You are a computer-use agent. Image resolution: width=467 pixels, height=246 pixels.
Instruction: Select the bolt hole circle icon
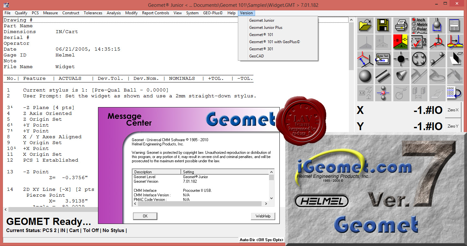pos(419,59)
